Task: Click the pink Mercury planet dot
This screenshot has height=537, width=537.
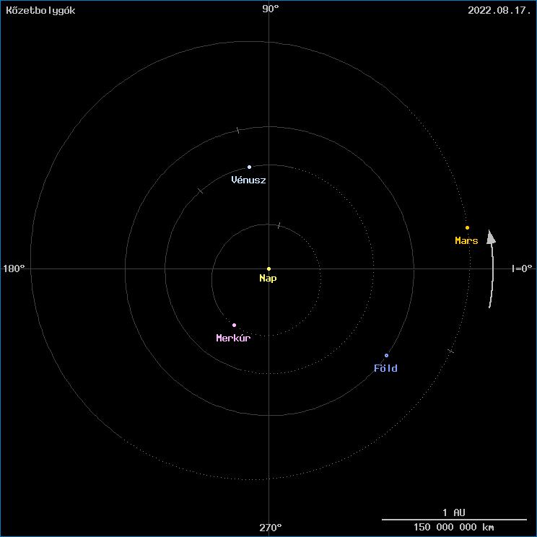Action: point(235,325)
